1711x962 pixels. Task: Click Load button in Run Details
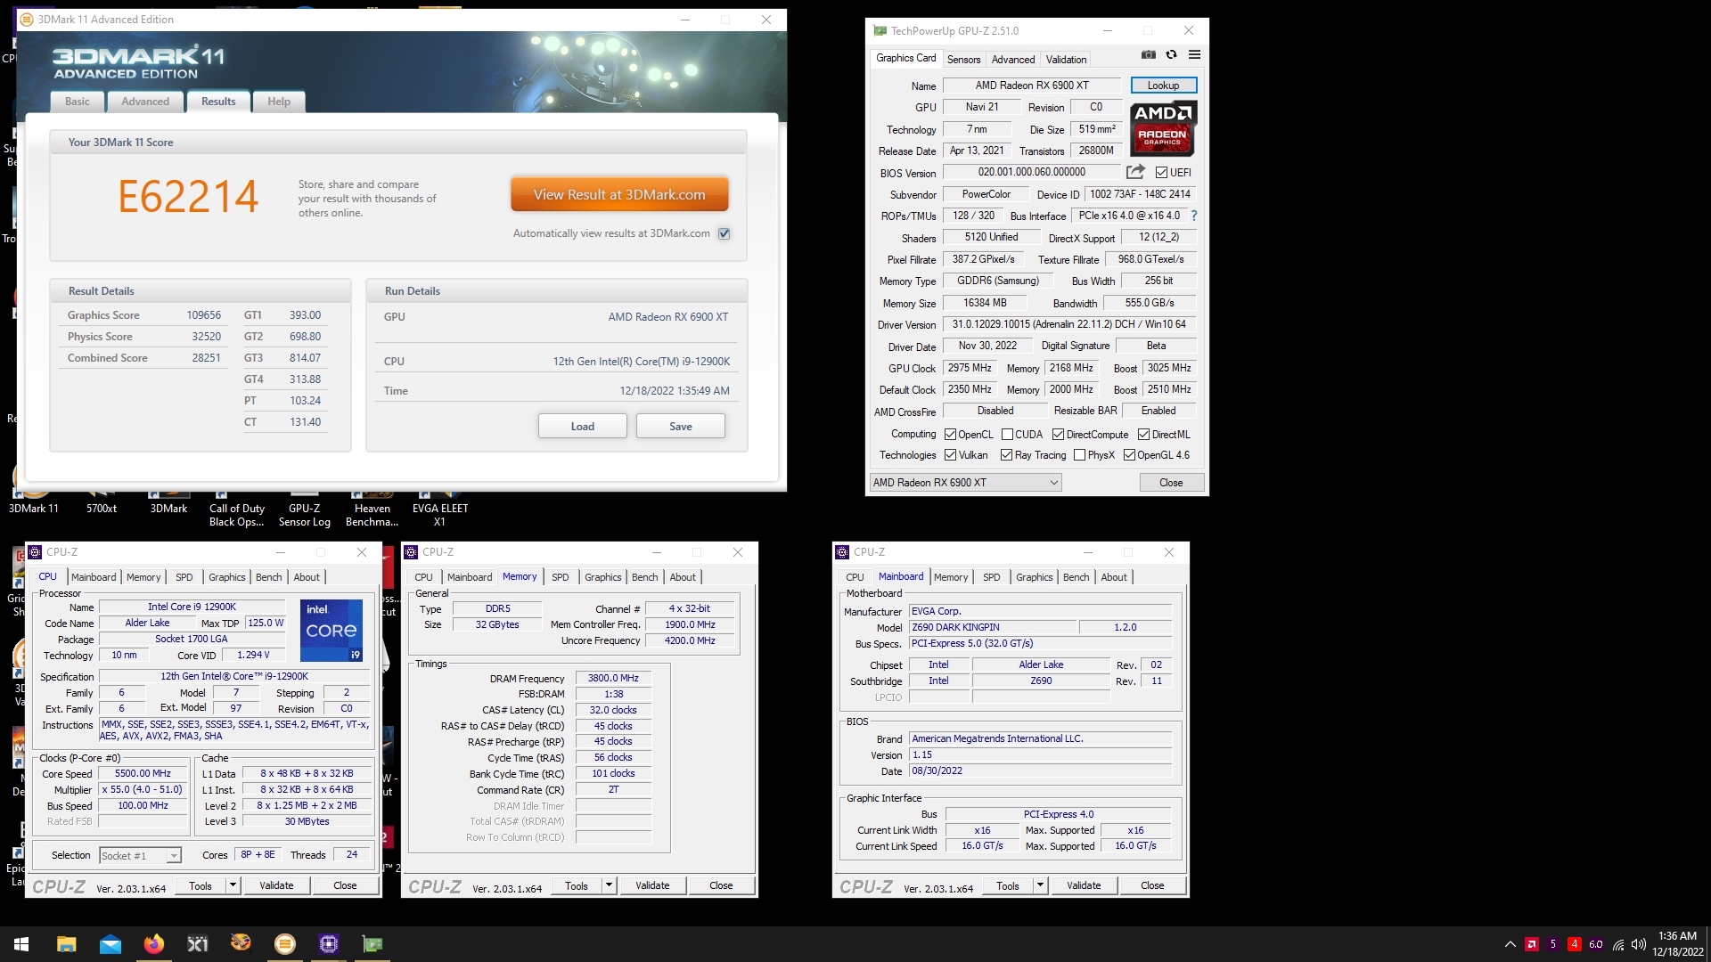(x=583, y=427)
